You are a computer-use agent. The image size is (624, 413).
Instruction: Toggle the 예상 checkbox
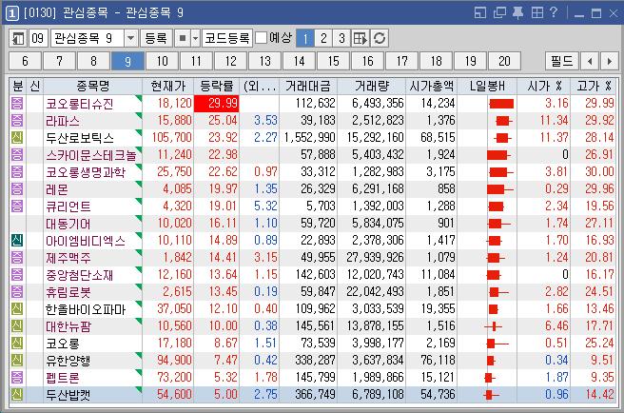click(261, 38)
